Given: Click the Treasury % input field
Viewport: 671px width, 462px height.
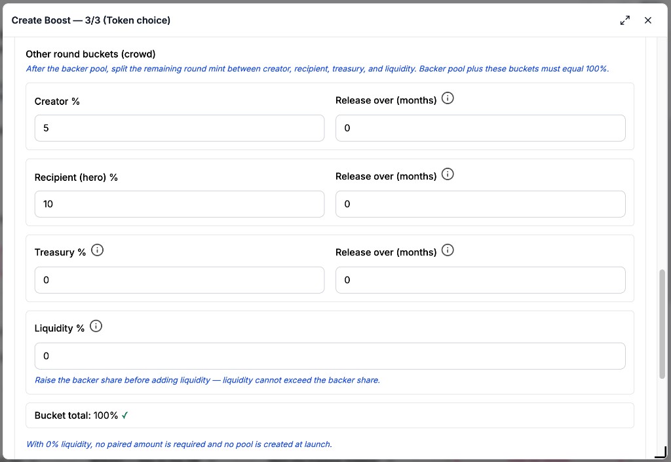Looking at the screenshot, I should [180, 280].
